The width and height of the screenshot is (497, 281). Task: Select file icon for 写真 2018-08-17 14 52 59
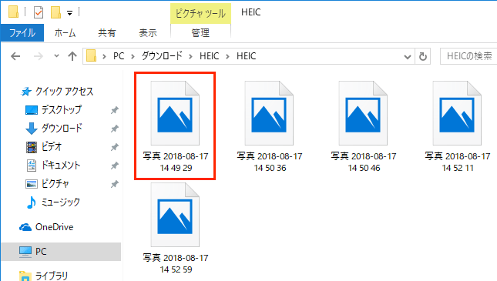[x=175, y=215]
